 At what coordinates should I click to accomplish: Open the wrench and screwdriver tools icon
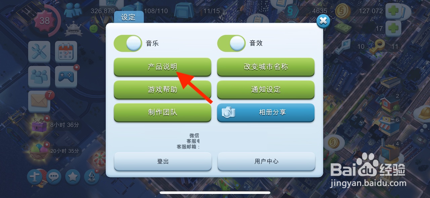(x=39, y=52)
